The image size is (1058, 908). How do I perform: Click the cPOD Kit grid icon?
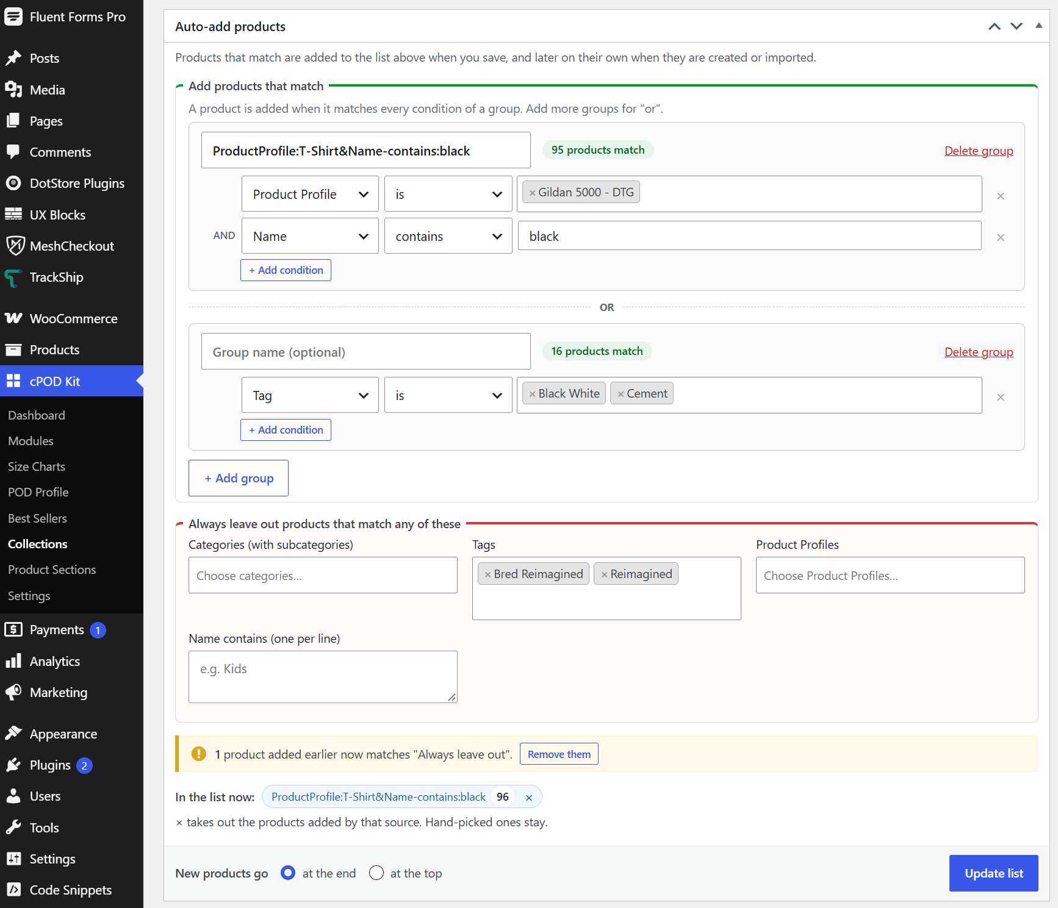(13, 381)
